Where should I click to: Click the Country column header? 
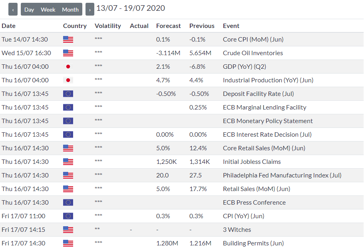(x=75, y=26)
